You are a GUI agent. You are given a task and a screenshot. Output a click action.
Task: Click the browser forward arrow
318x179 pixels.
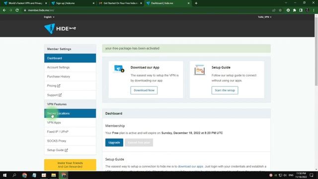10,10
